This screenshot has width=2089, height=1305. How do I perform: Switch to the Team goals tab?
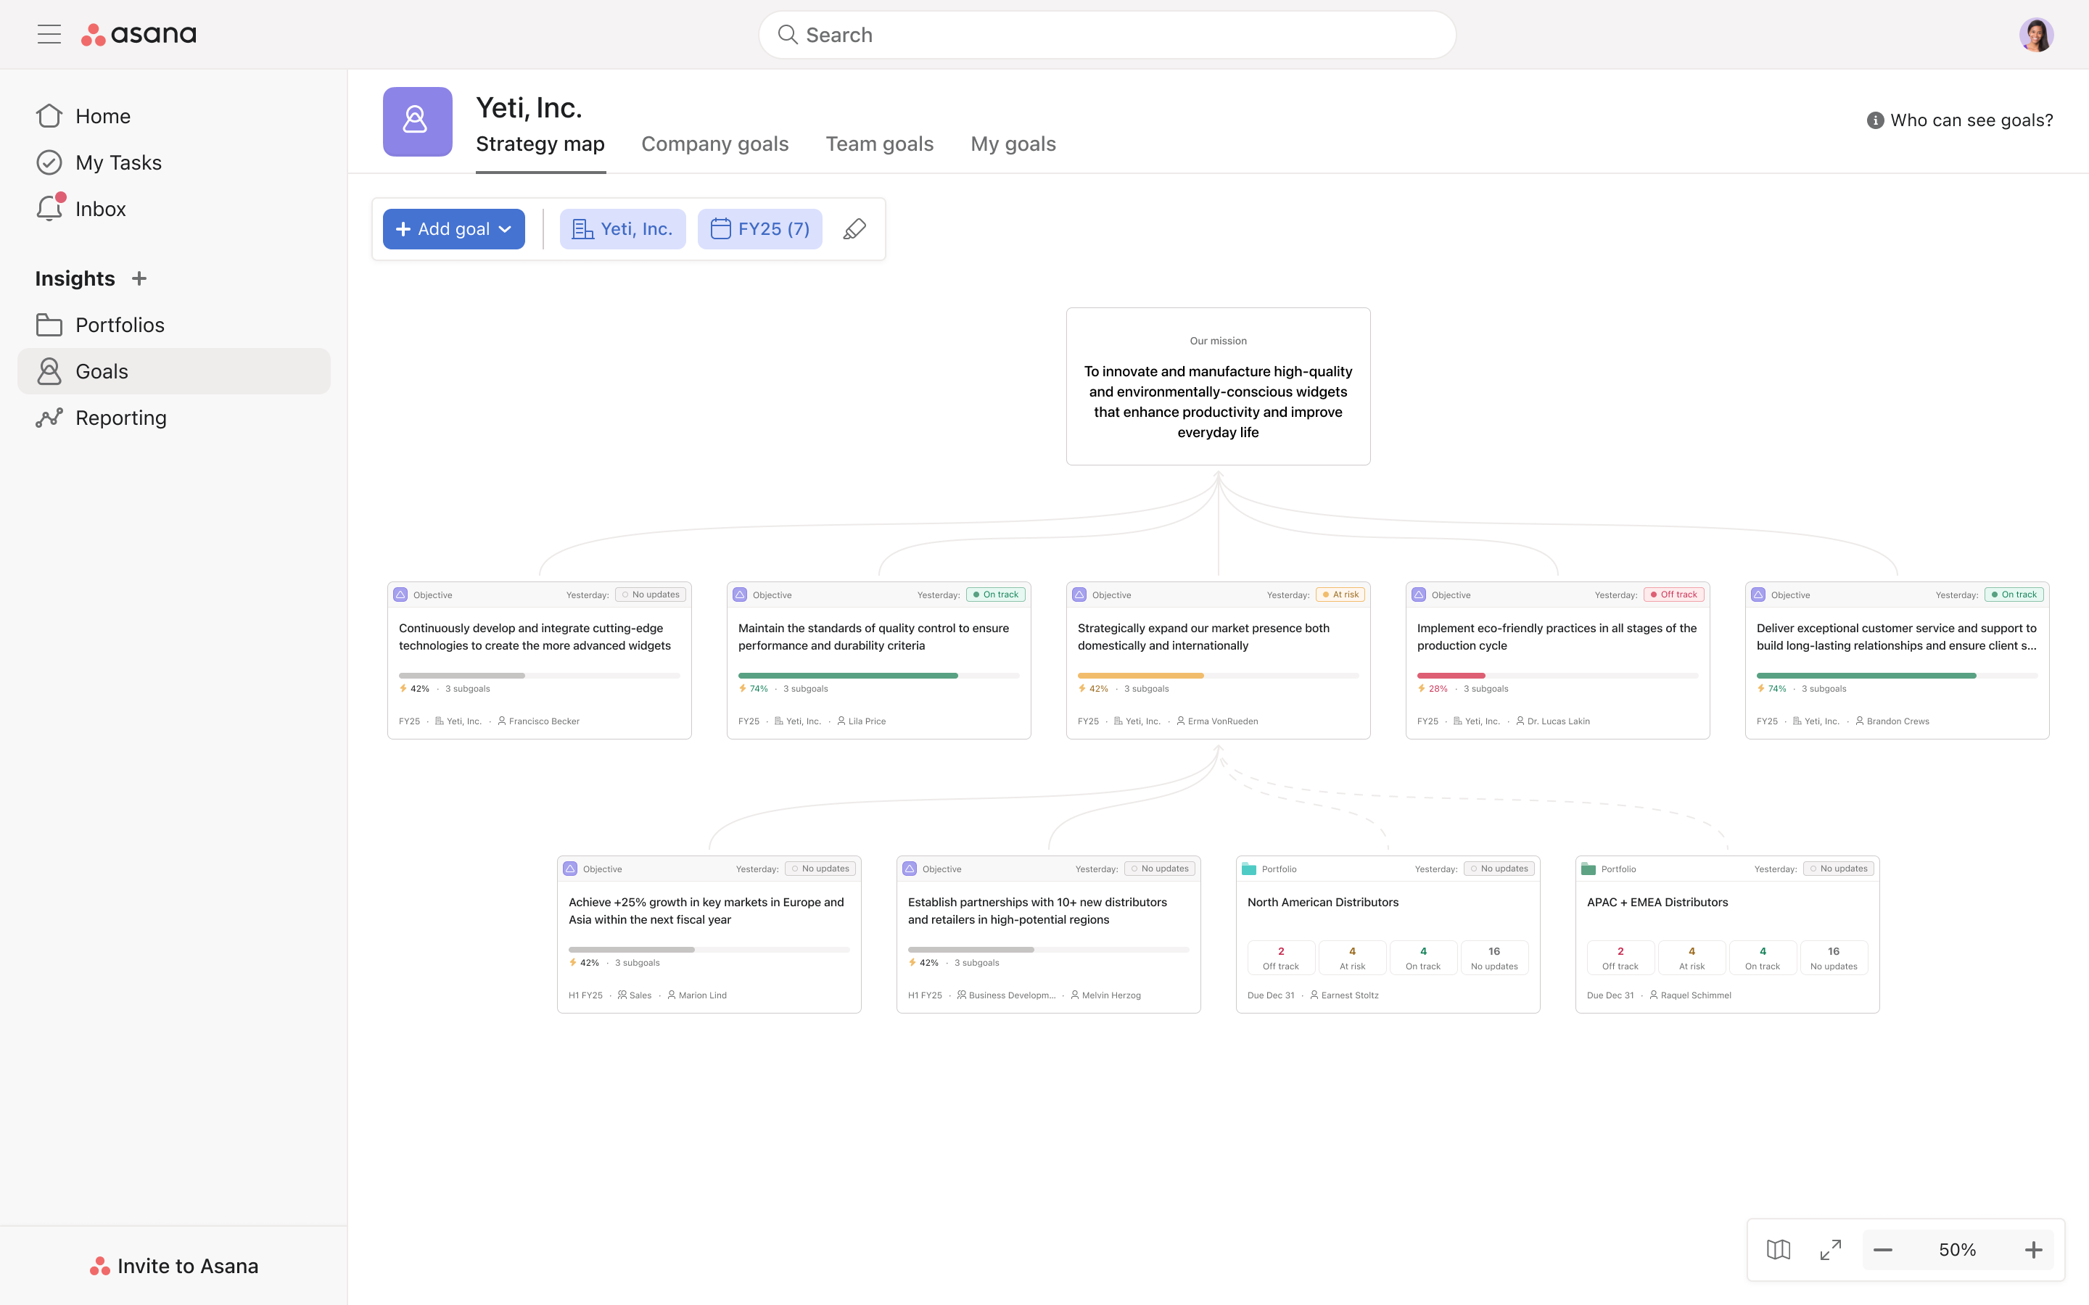click(x=880, y=144)
